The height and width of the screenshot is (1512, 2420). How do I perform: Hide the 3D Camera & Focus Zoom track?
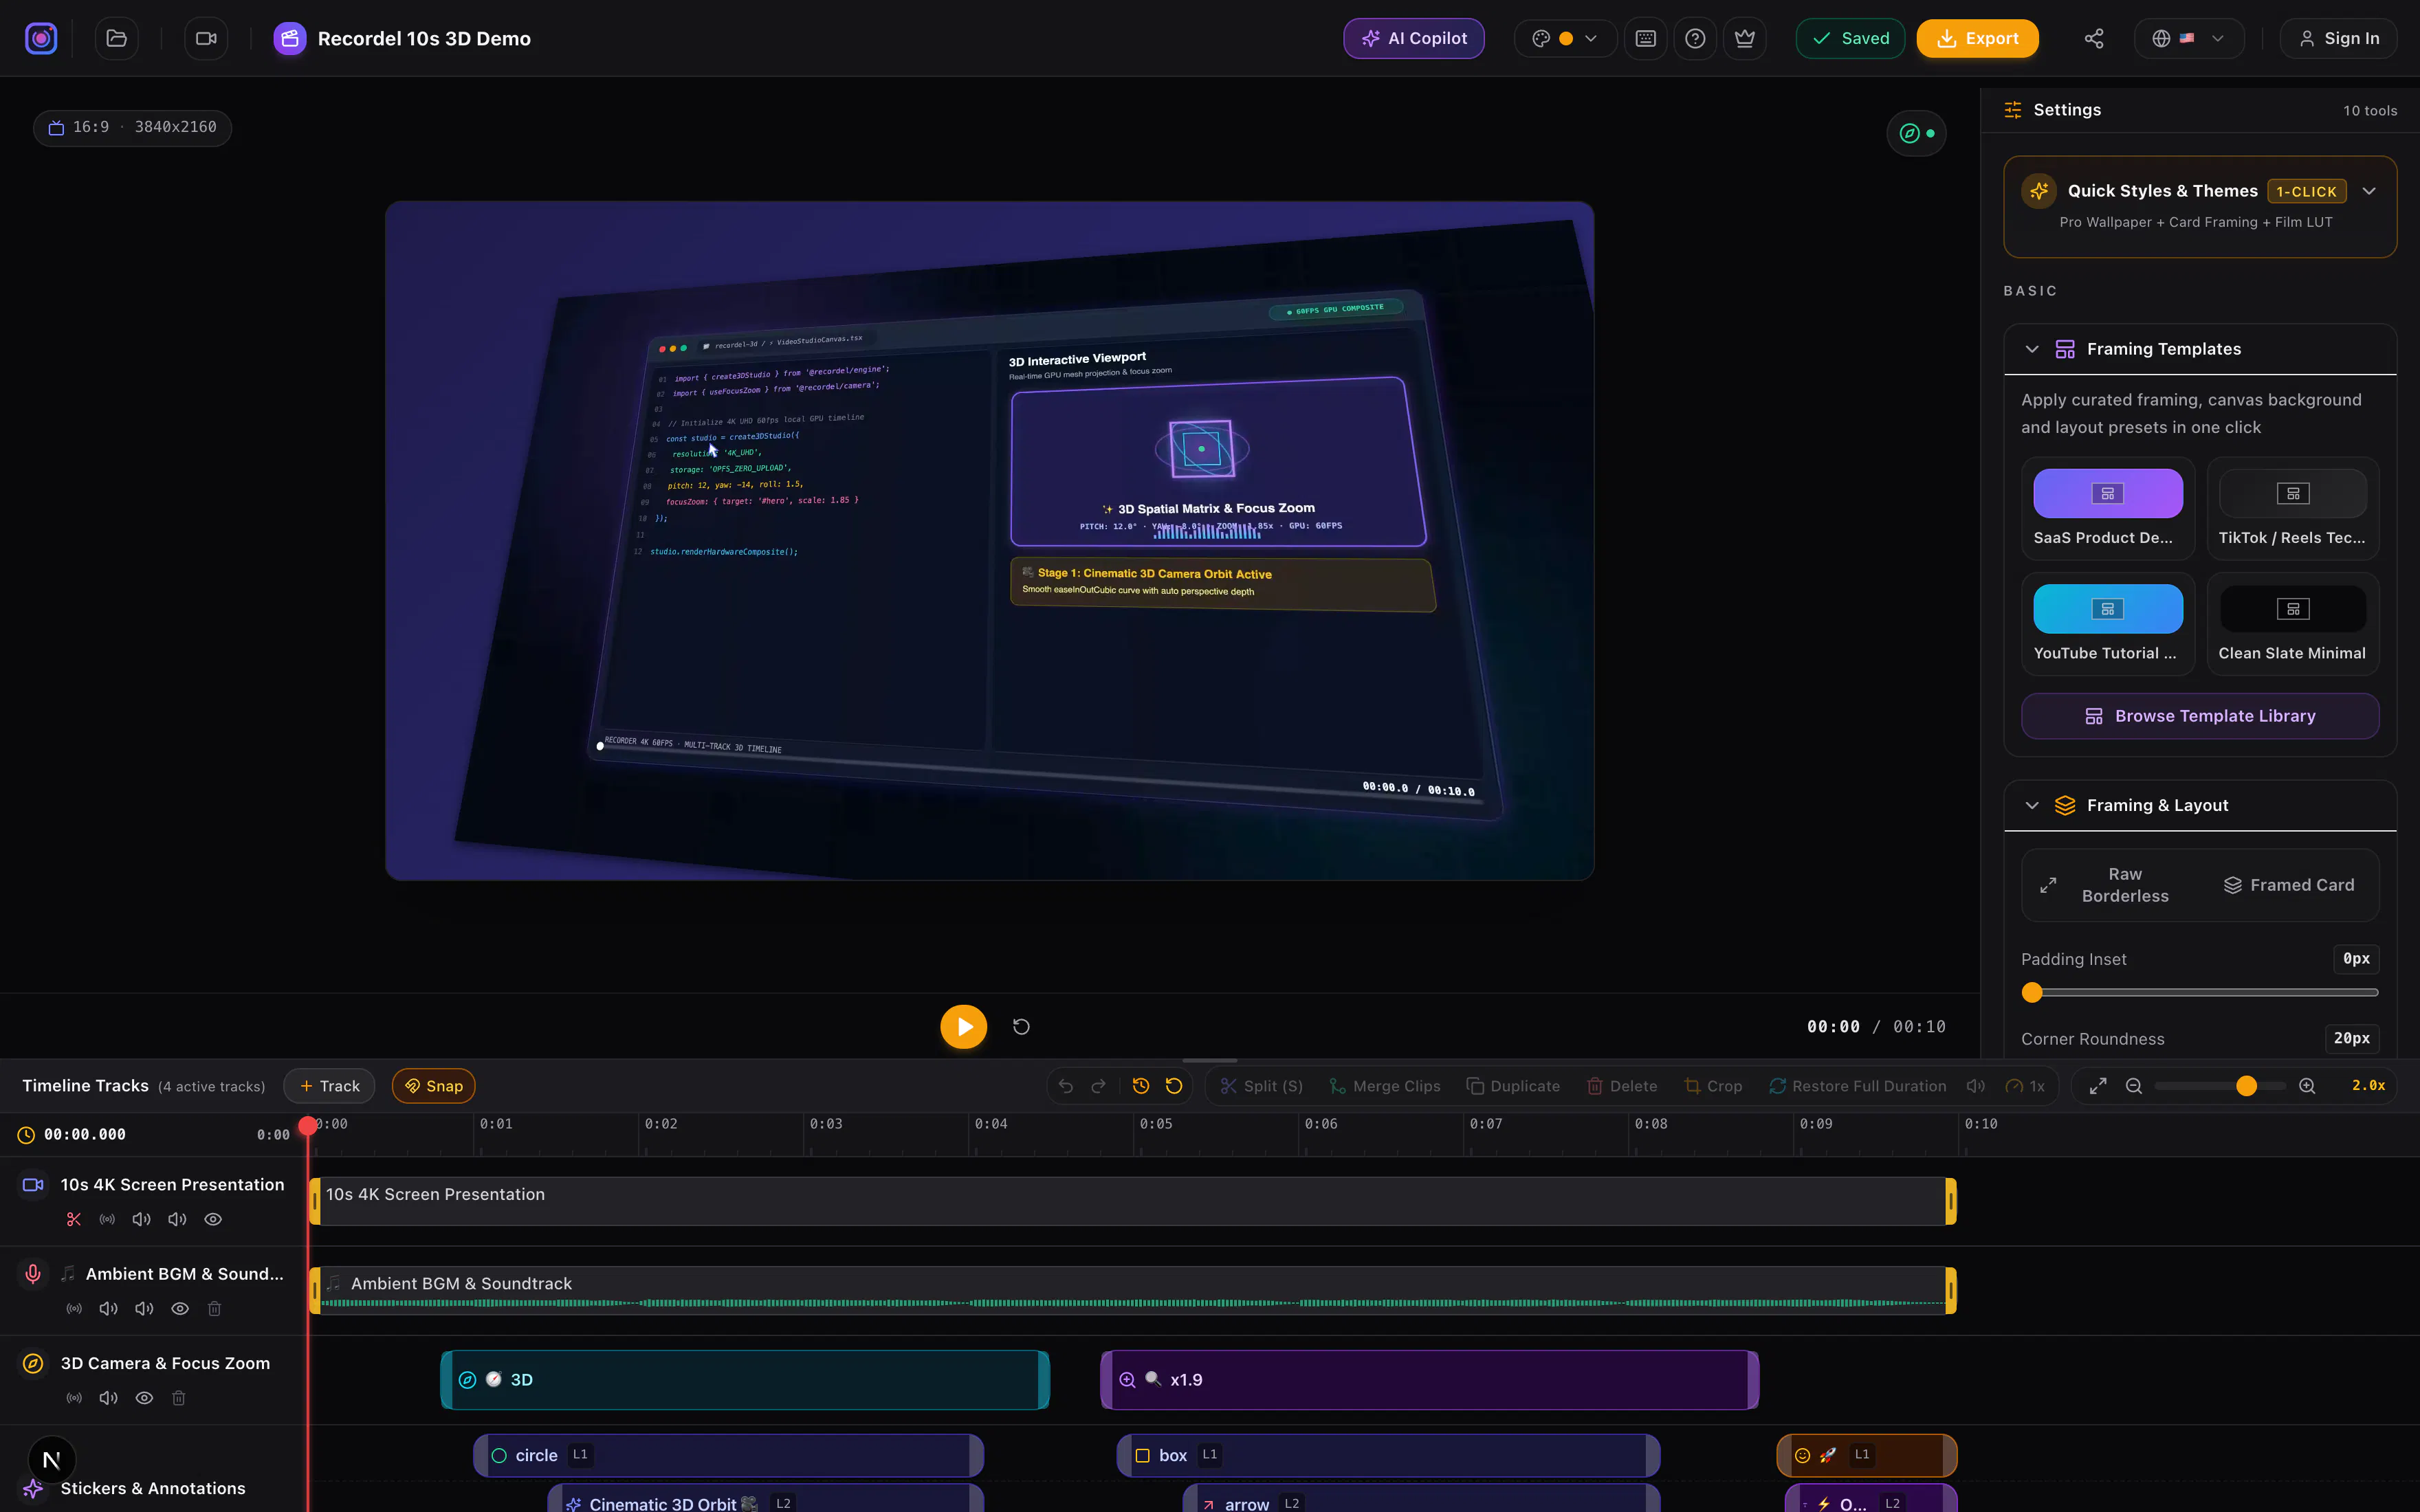point(144,1398)
